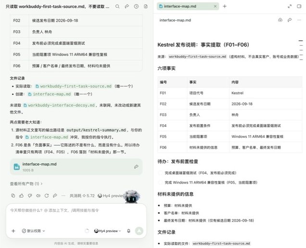
Task: Click the 预算：材料未提供 bullet
Action: coord(178,206)
